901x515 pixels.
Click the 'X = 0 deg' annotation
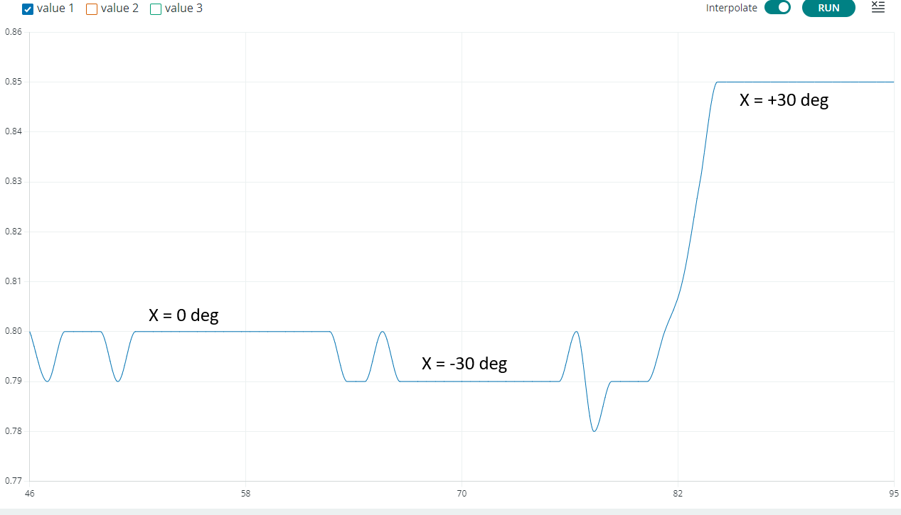pyautogui.click(x=183, y=315)
